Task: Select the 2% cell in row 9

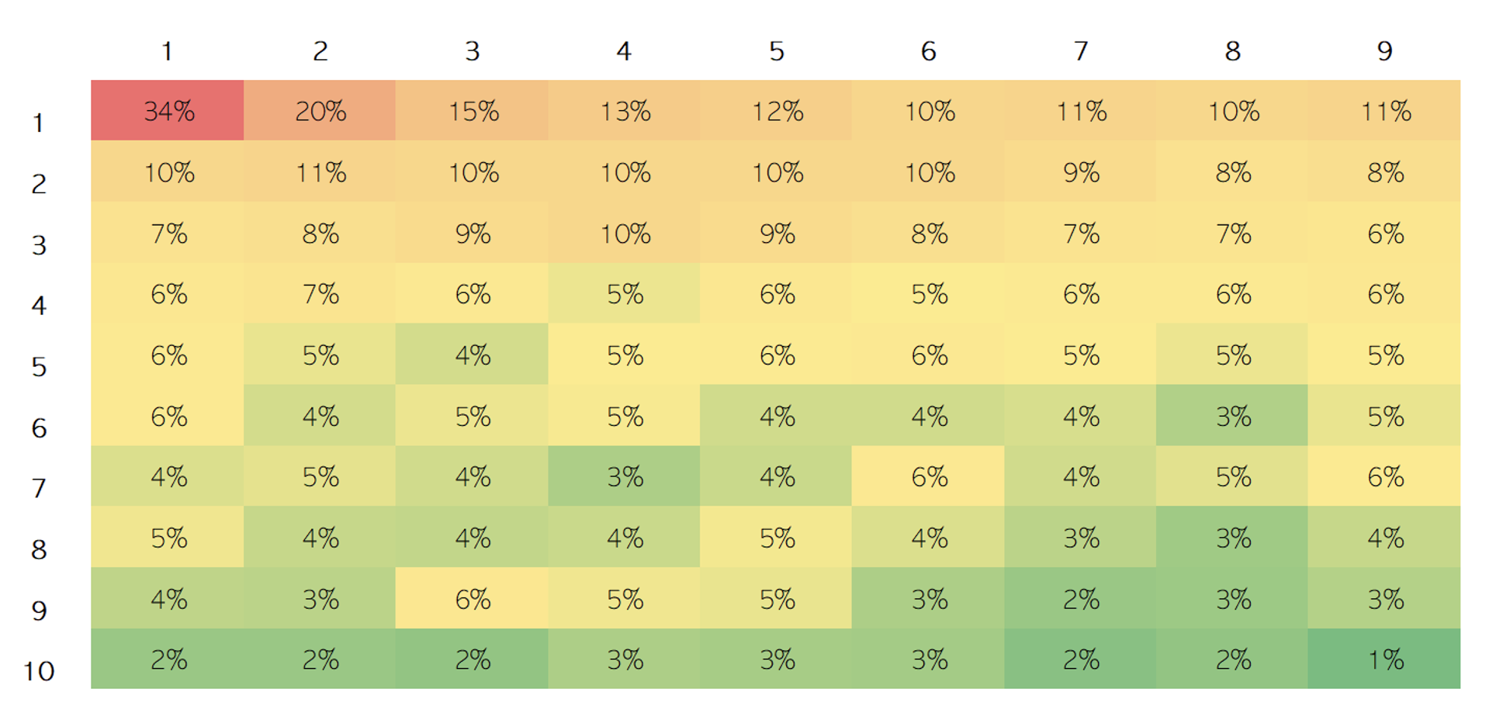Action: [x=1080, y=599]
